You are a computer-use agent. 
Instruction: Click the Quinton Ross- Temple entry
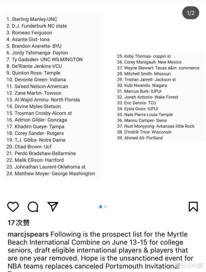pos(33,73)
